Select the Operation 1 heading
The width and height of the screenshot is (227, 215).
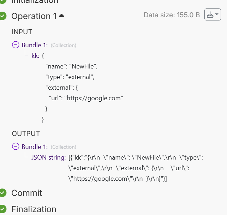(x=34, y=16)
